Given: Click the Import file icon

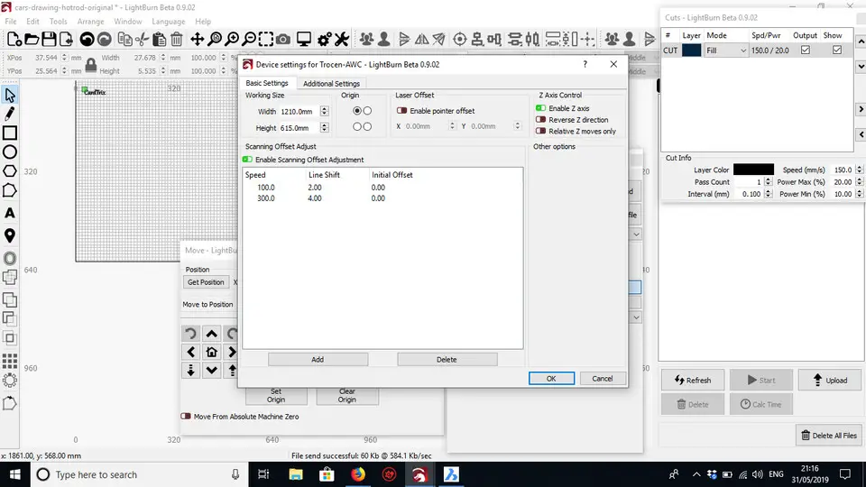Looking at the screenshot, I should pos(66,39).
